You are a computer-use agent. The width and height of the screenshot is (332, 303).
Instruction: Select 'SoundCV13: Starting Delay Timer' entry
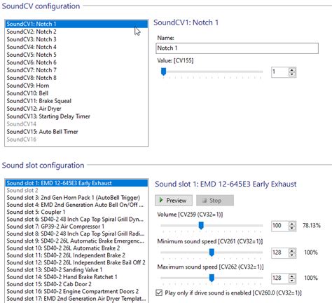tap(76, 116)
